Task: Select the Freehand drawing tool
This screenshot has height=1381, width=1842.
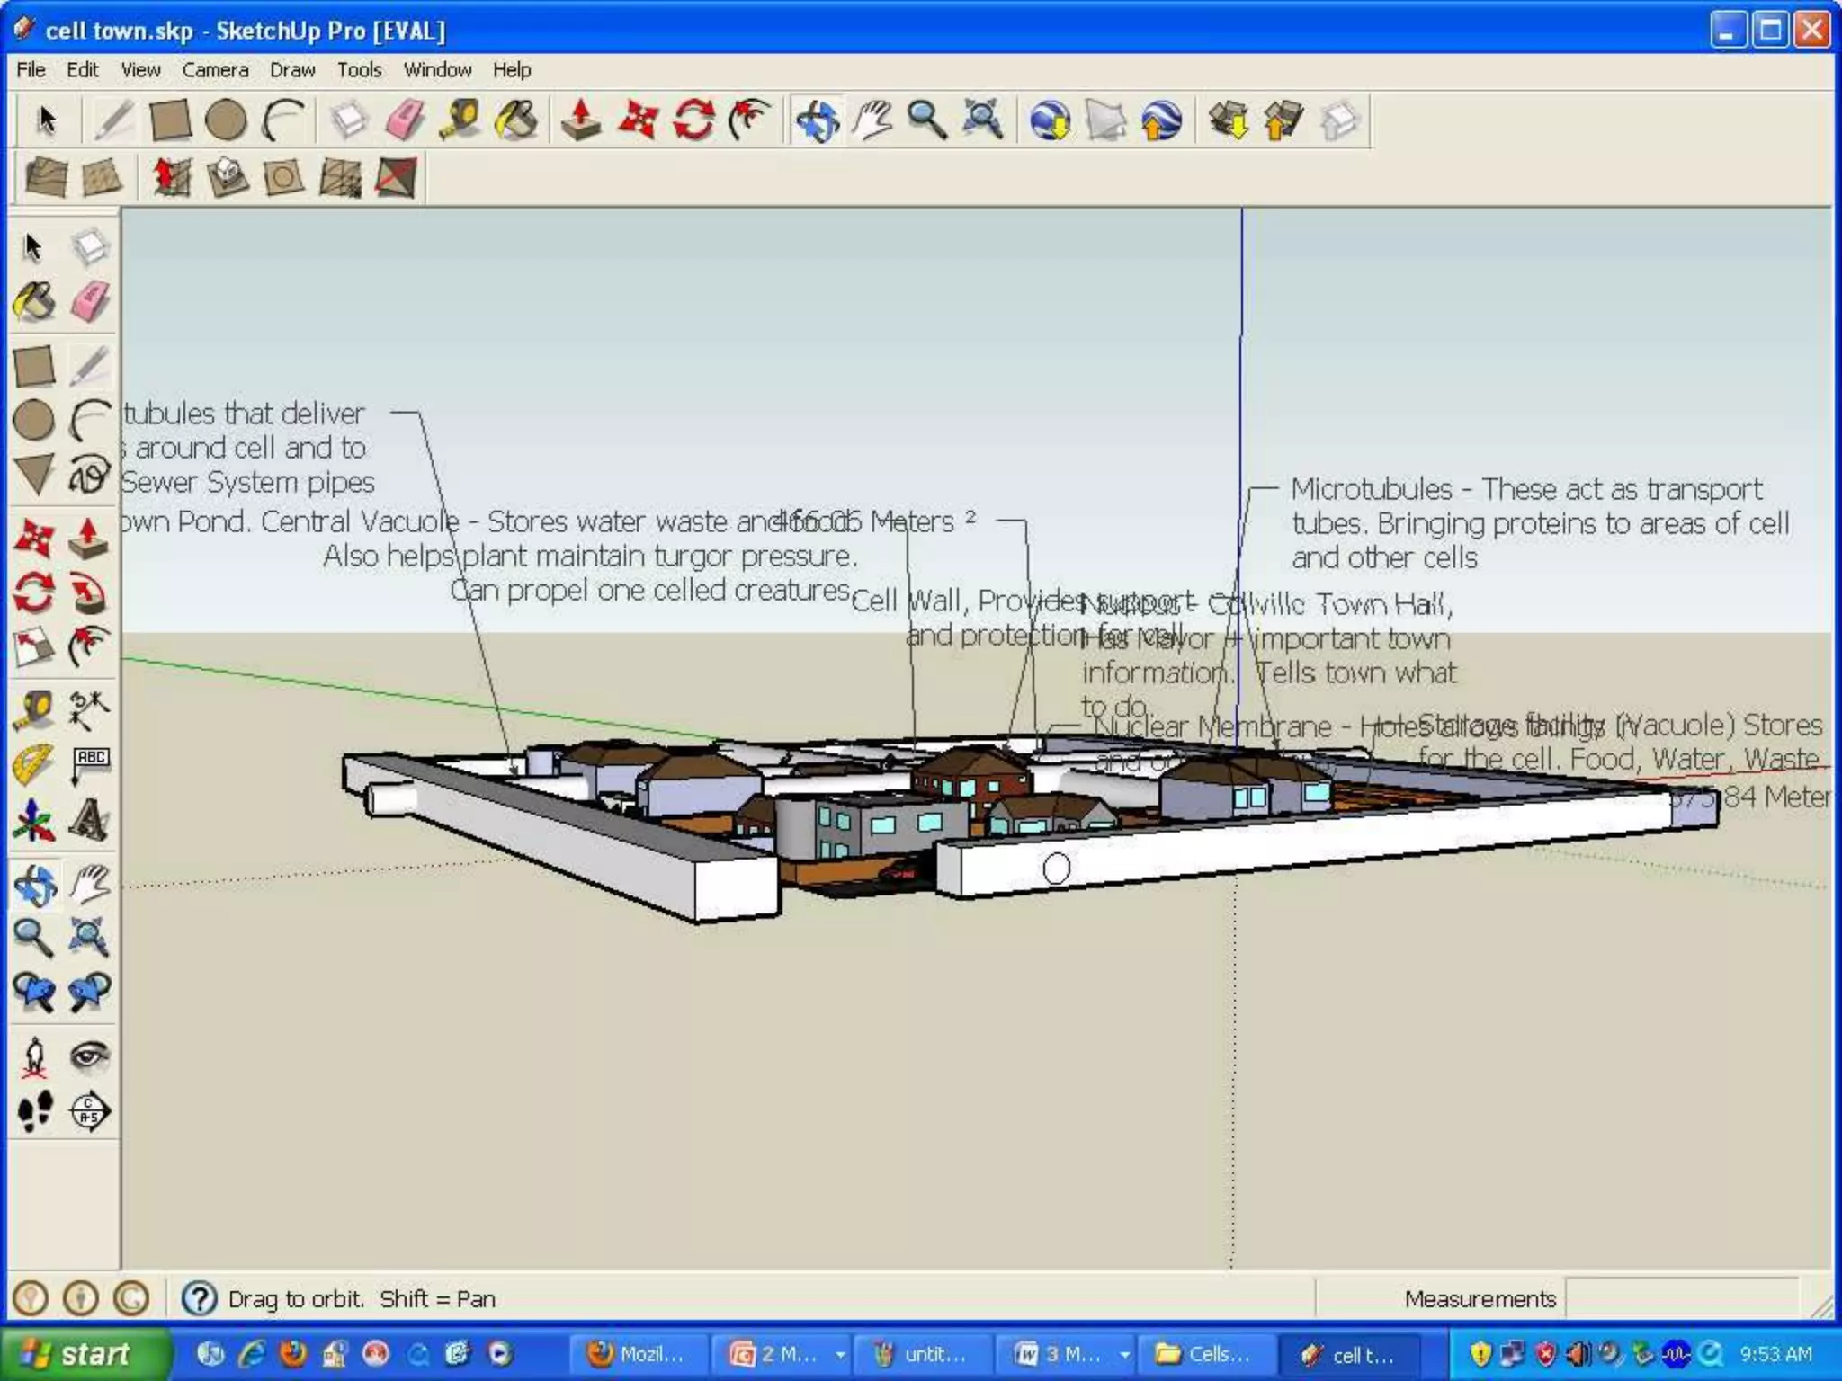Action: 89,475
